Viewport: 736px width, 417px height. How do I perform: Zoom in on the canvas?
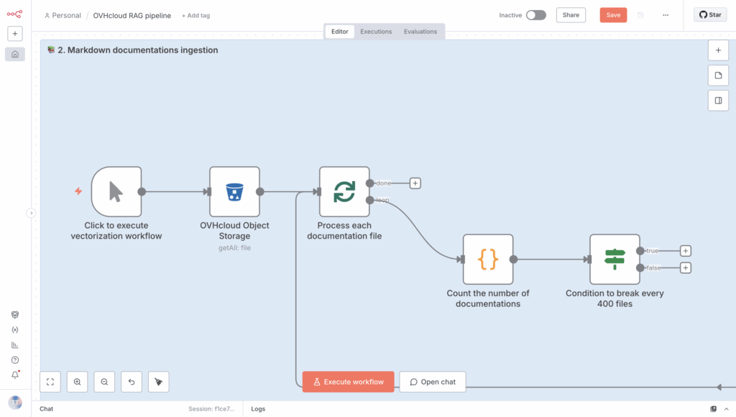78,382
